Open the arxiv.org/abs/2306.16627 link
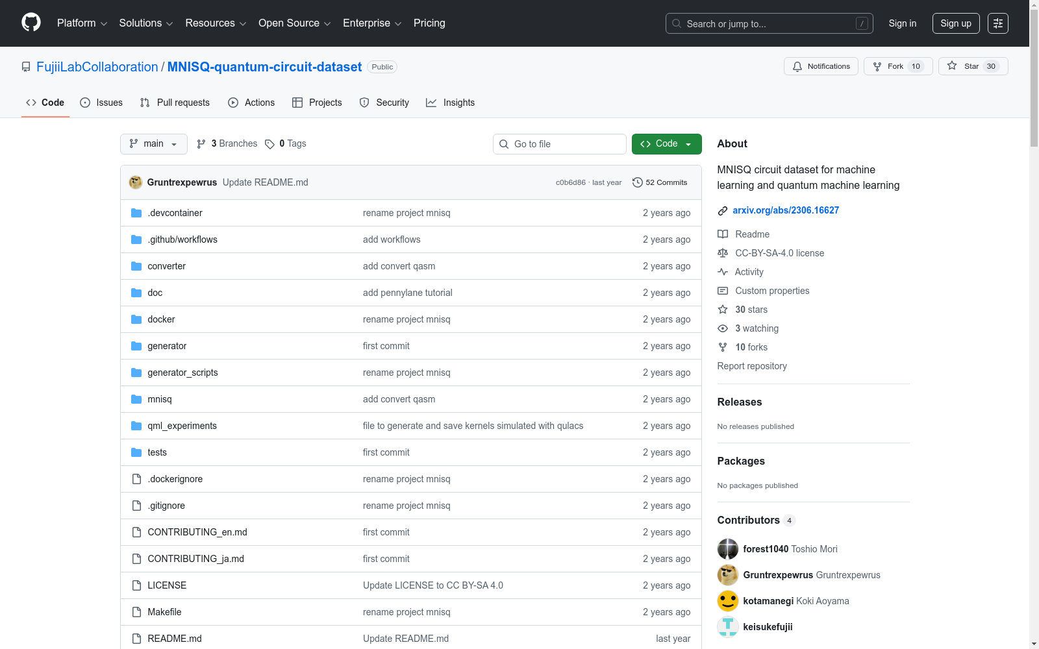This screenshot has width=1039, height=649. click(x=786, y=210)
